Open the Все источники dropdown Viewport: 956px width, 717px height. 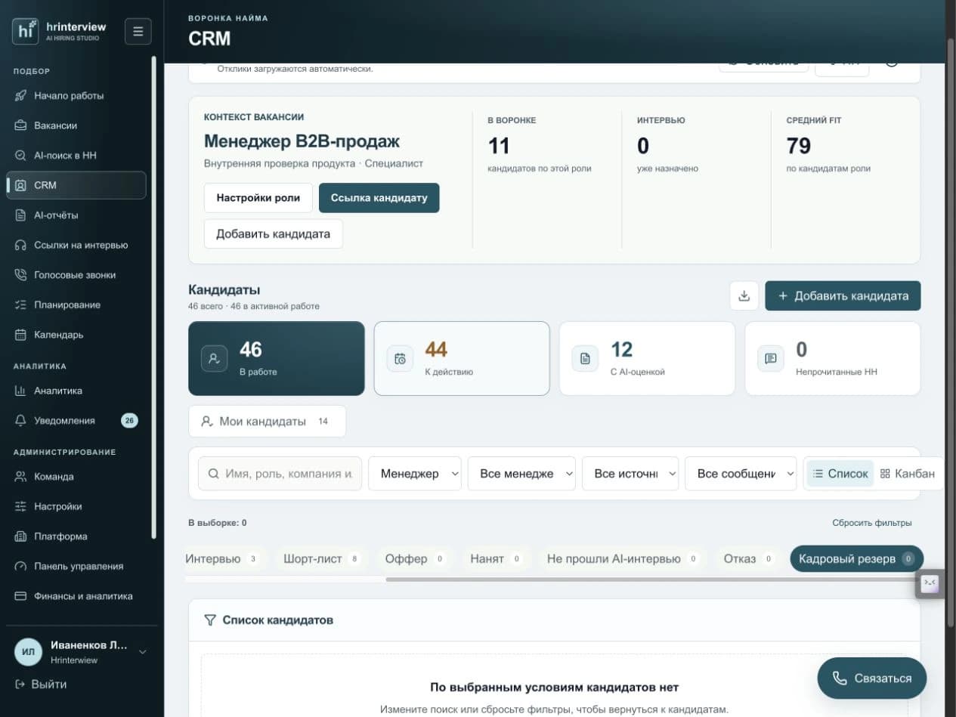[x=630, y=474]
